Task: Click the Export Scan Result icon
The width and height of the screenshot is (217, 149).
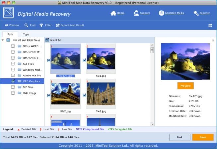Action: [x=58, y=25]
